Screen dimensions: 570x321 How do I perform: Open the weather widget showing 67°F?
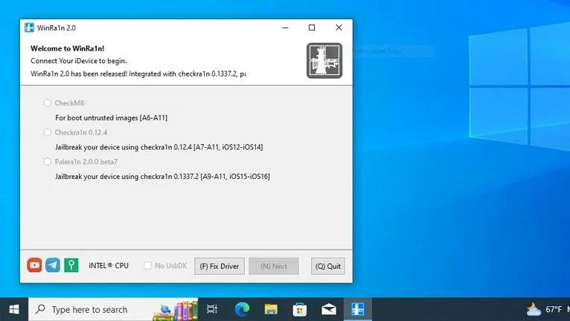point(547,309)
